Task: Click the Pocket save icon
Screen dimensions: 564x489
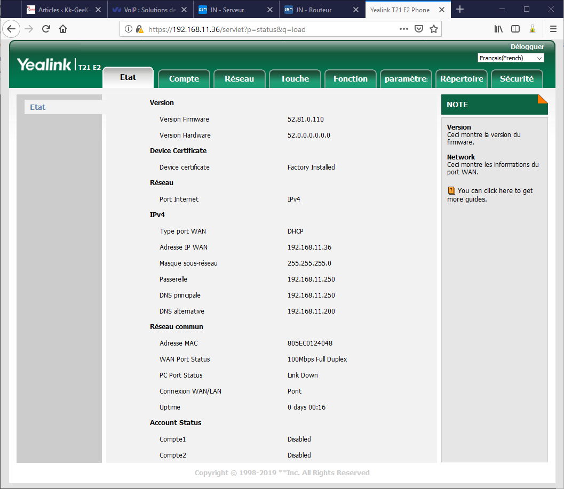Action: [419, 29]
